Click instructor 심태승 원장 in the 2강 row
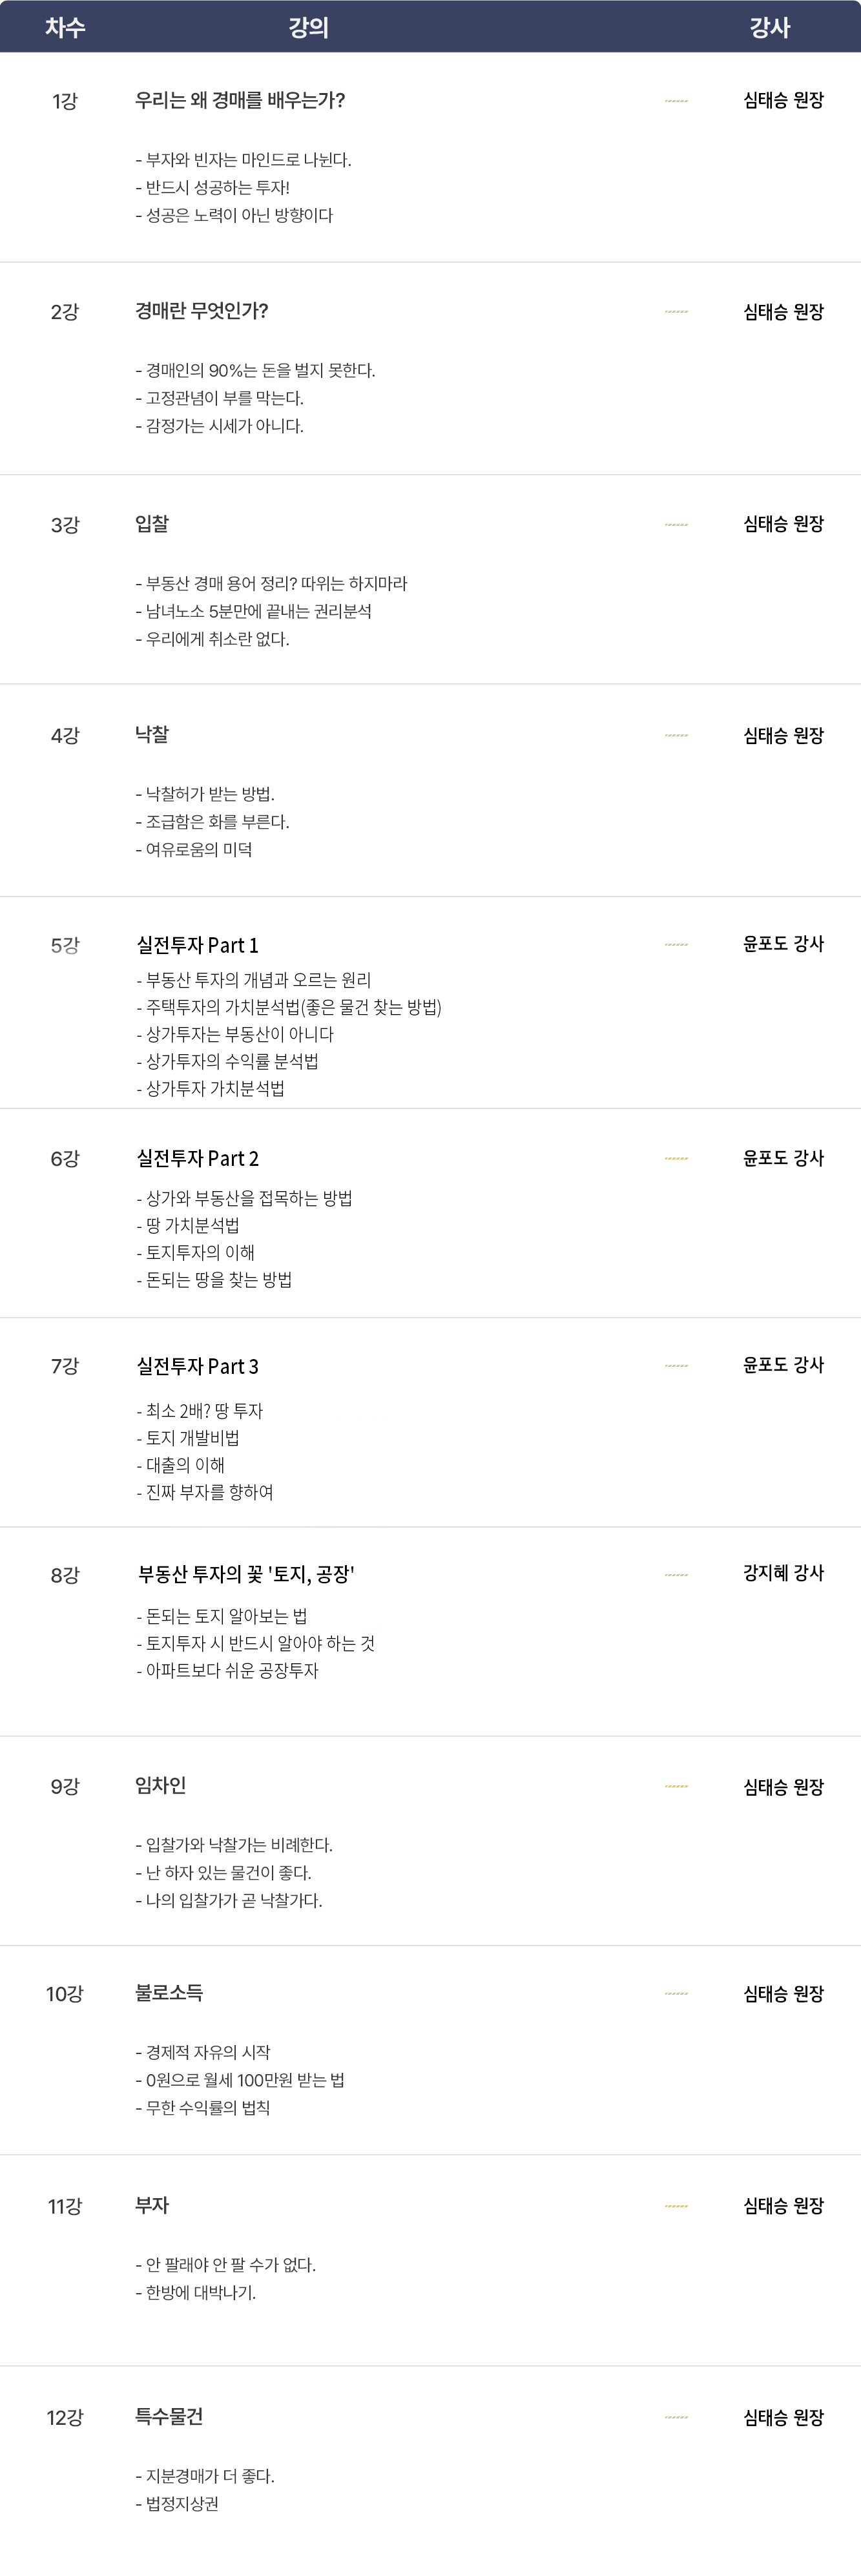 tap(783, 312)
